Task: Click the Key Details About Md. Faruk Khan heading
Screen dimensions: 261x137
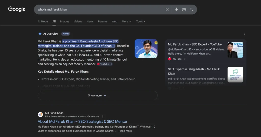Action: [x=63, y=72]
